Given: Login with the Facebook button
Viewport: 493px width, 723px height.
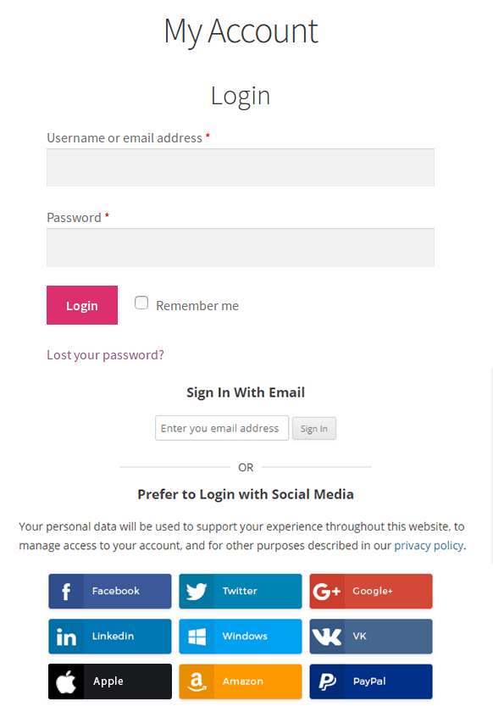Looking at the screenshot, I should tap(109, 591).
